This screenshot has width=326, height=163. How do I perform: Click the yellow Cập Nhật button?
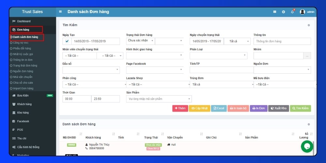[x=200, y=108]
